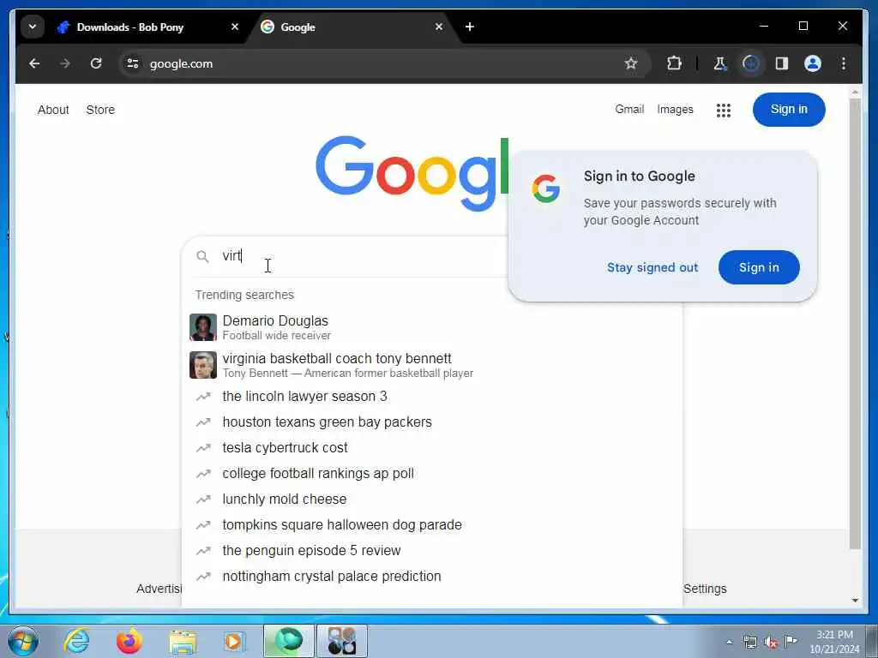
Task: Close the Google tab
Action: click(x=439, y=27)
